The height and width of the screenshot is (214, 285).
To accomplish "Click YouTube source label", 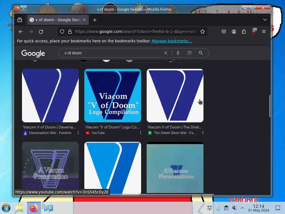I will coord(98,133).
